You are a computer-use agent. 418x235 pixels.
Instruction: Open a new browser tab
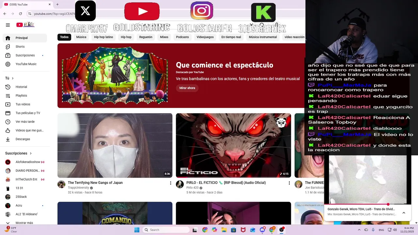tap(57, 5)
